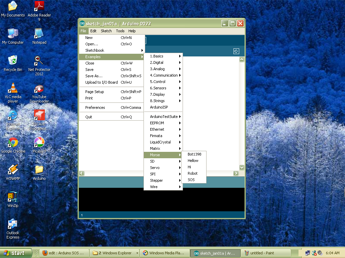Select Upload to I/O Board
Screen dimensions: 345x258
pyautogui.click(x=112, y=82)
